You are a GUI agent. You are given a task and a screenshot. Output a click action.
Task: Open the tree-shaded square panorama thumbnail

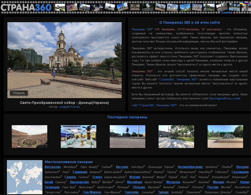[x=176, y=136]
